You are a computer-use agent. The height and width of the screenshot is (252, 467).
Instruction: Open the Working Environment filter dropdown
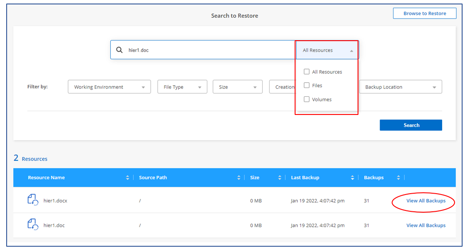[109, 87]
